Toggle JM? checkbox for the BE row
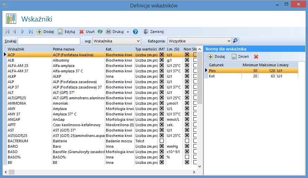This screenshot has height=178, width=308. coord(162,162)
